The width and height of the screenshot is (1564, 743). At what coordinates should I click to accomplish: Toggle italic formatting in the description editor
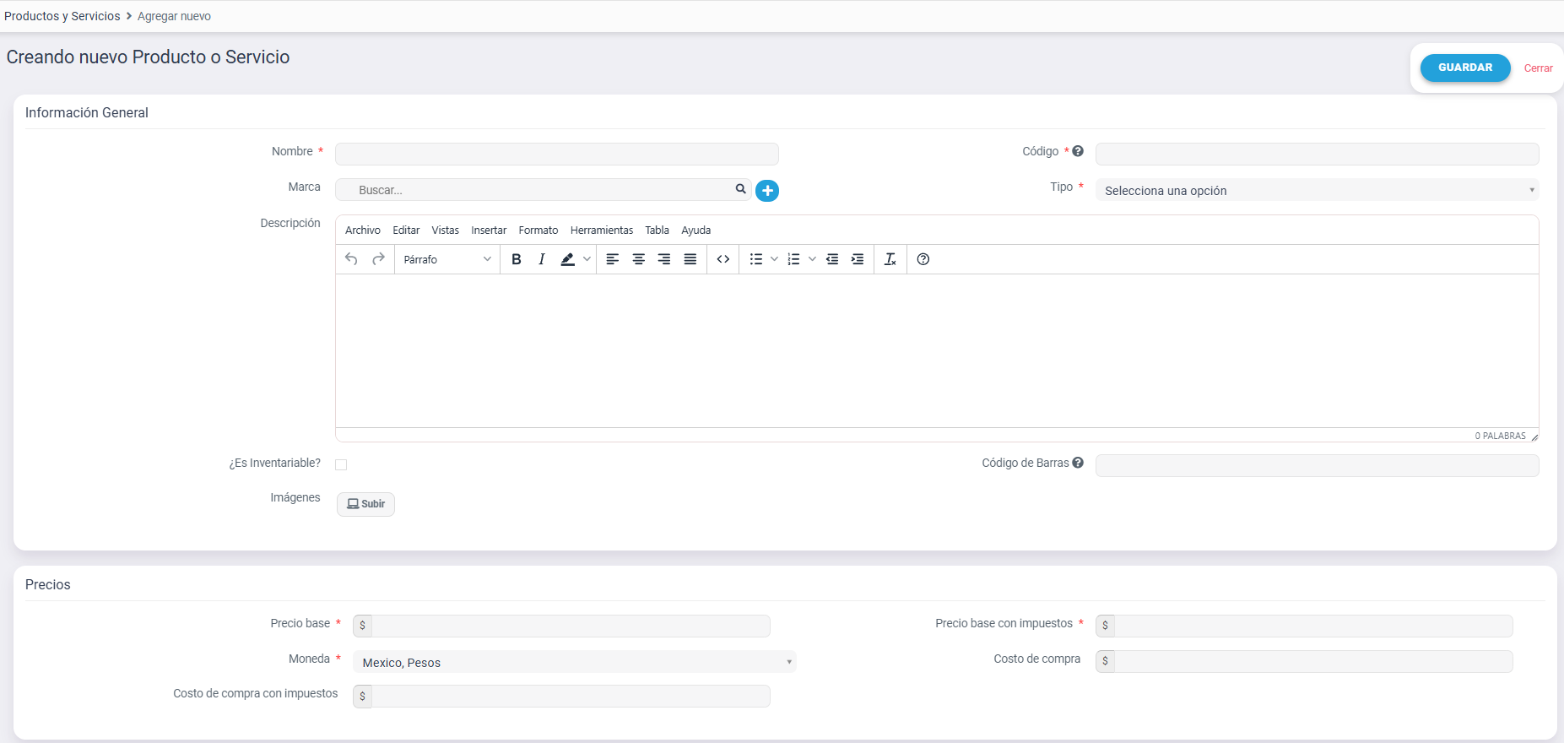pos(542,259)
